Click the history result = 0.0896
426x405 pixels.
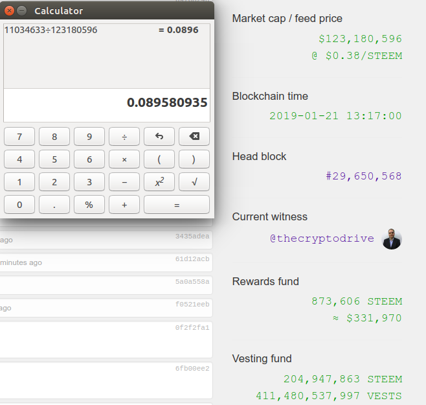click(x=179, y=30)
